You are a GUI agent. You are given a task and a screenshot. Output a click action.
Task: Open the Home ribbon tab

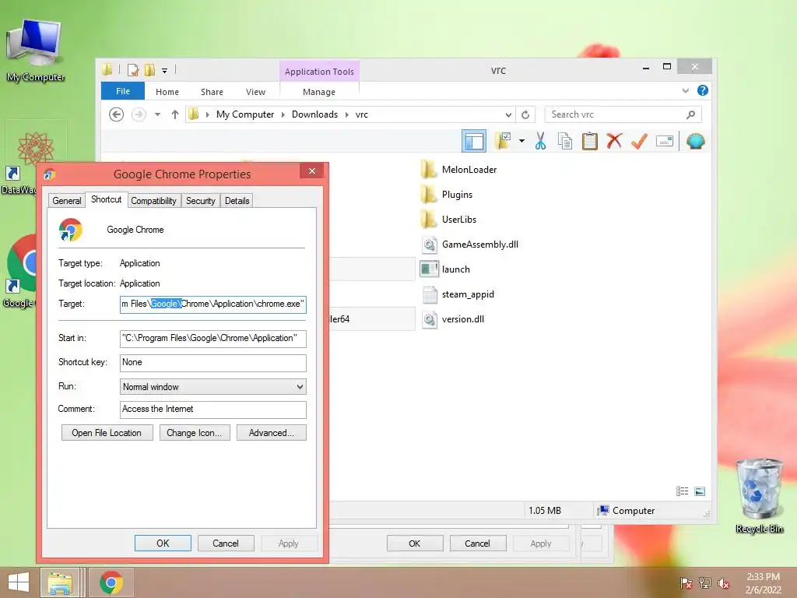pyautogui.click(x=167, y=92)
